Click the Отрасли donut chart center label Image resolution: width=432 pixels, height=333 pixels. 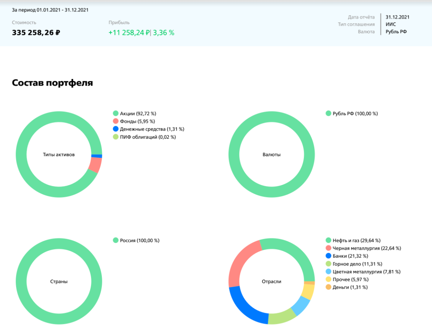tap(272, 281)
